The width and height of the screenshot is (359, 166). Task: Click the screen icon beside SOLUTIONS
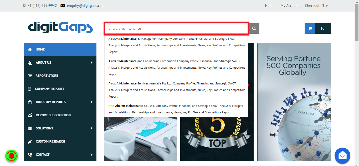30,128
